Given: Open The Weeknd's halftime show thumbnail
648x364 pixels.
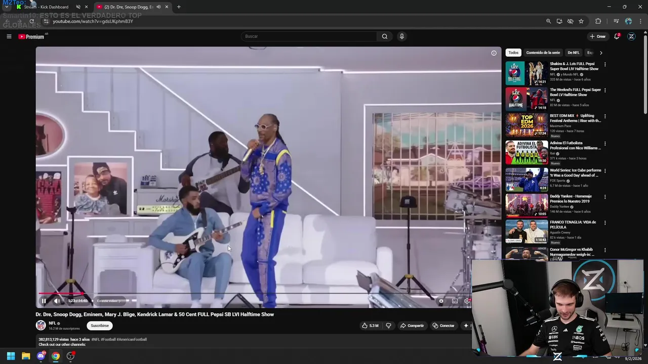Looking at the screenshot, I should tap(526, 99).
